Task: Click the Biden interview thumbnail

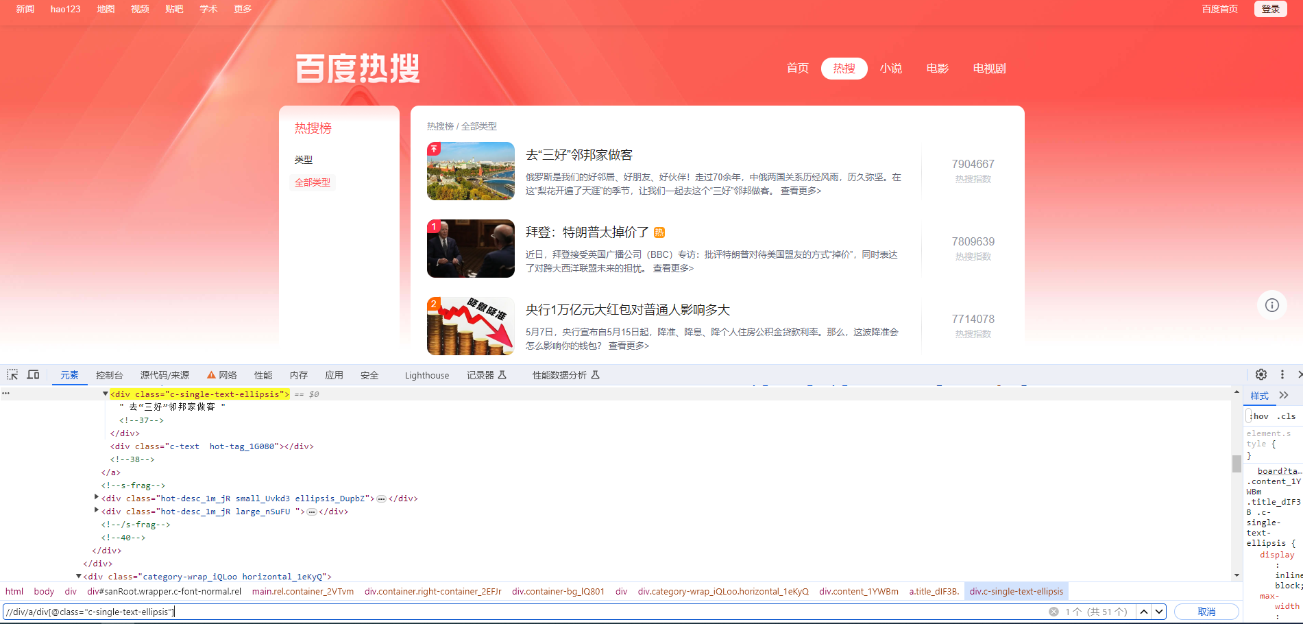Action: click(x=471, y=248)
